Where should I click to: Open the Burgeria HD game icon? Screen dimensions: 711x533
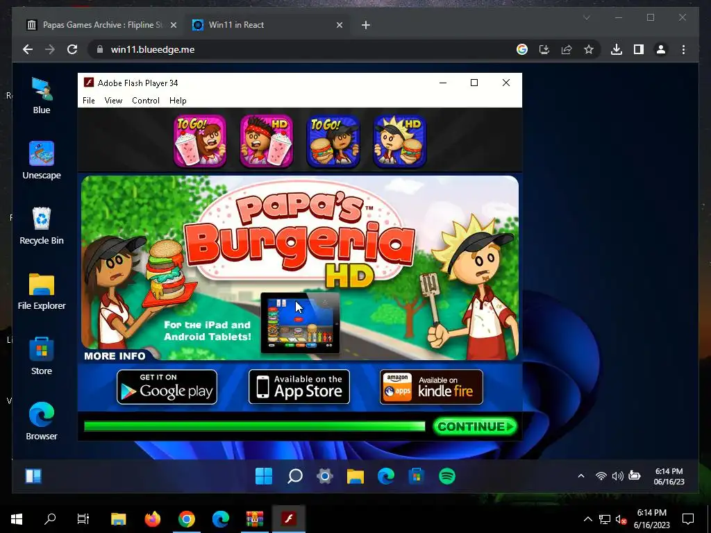coord(399,140)
